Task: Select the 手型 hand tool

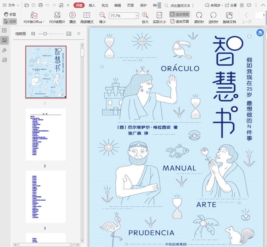Action: tap(10, 14)
